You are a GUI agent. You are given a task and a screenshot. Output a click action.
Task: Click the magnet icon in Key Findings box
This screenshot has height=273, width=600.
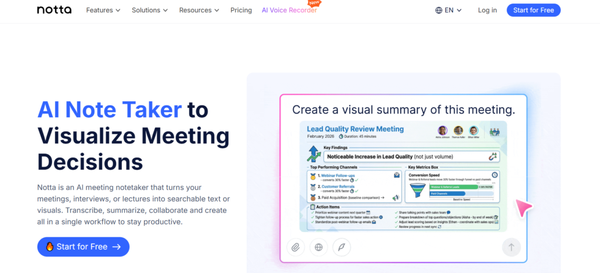pyautogui.click(x=493, y=156)
